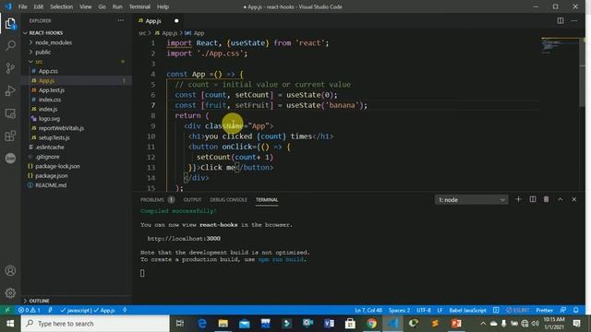Open the Terminal menu
Viewport: 591px width, 332px height.
click(139, 6)
